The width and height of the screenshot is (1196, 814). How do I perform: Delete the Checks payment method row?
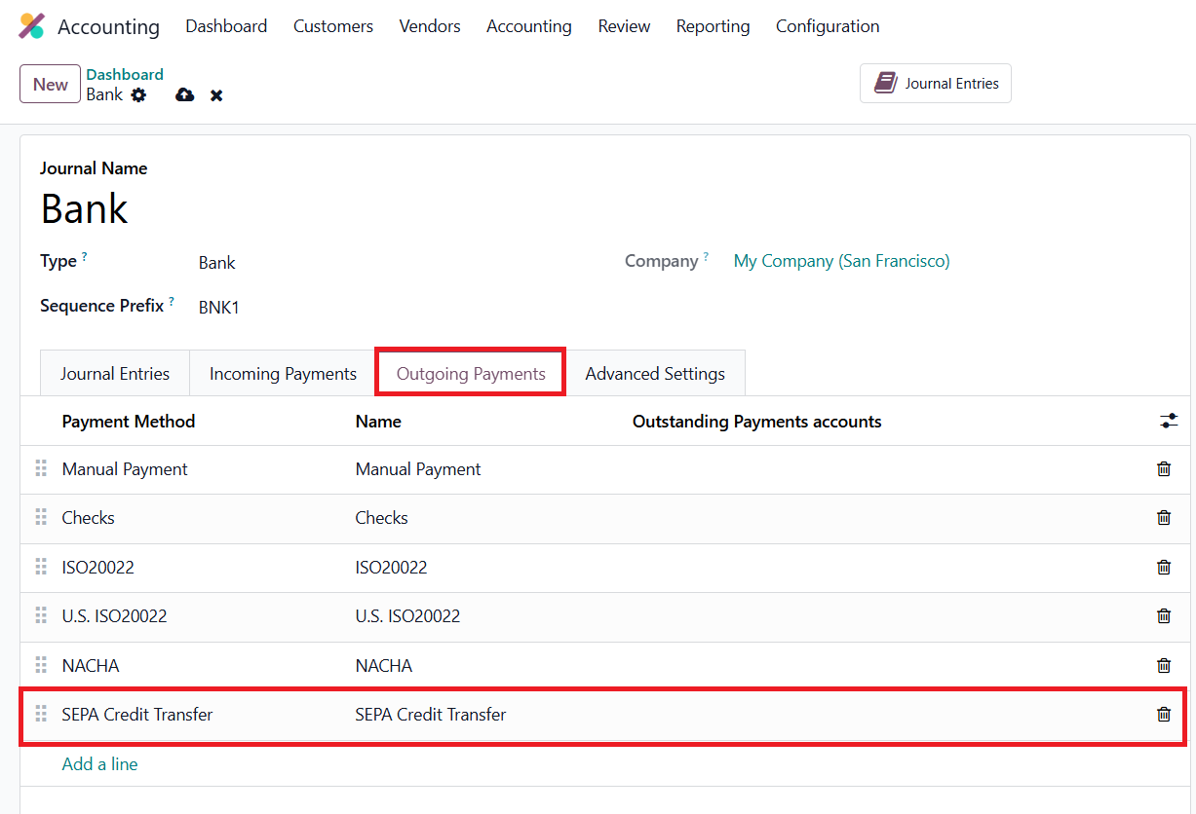click(x=1163, y=518)
